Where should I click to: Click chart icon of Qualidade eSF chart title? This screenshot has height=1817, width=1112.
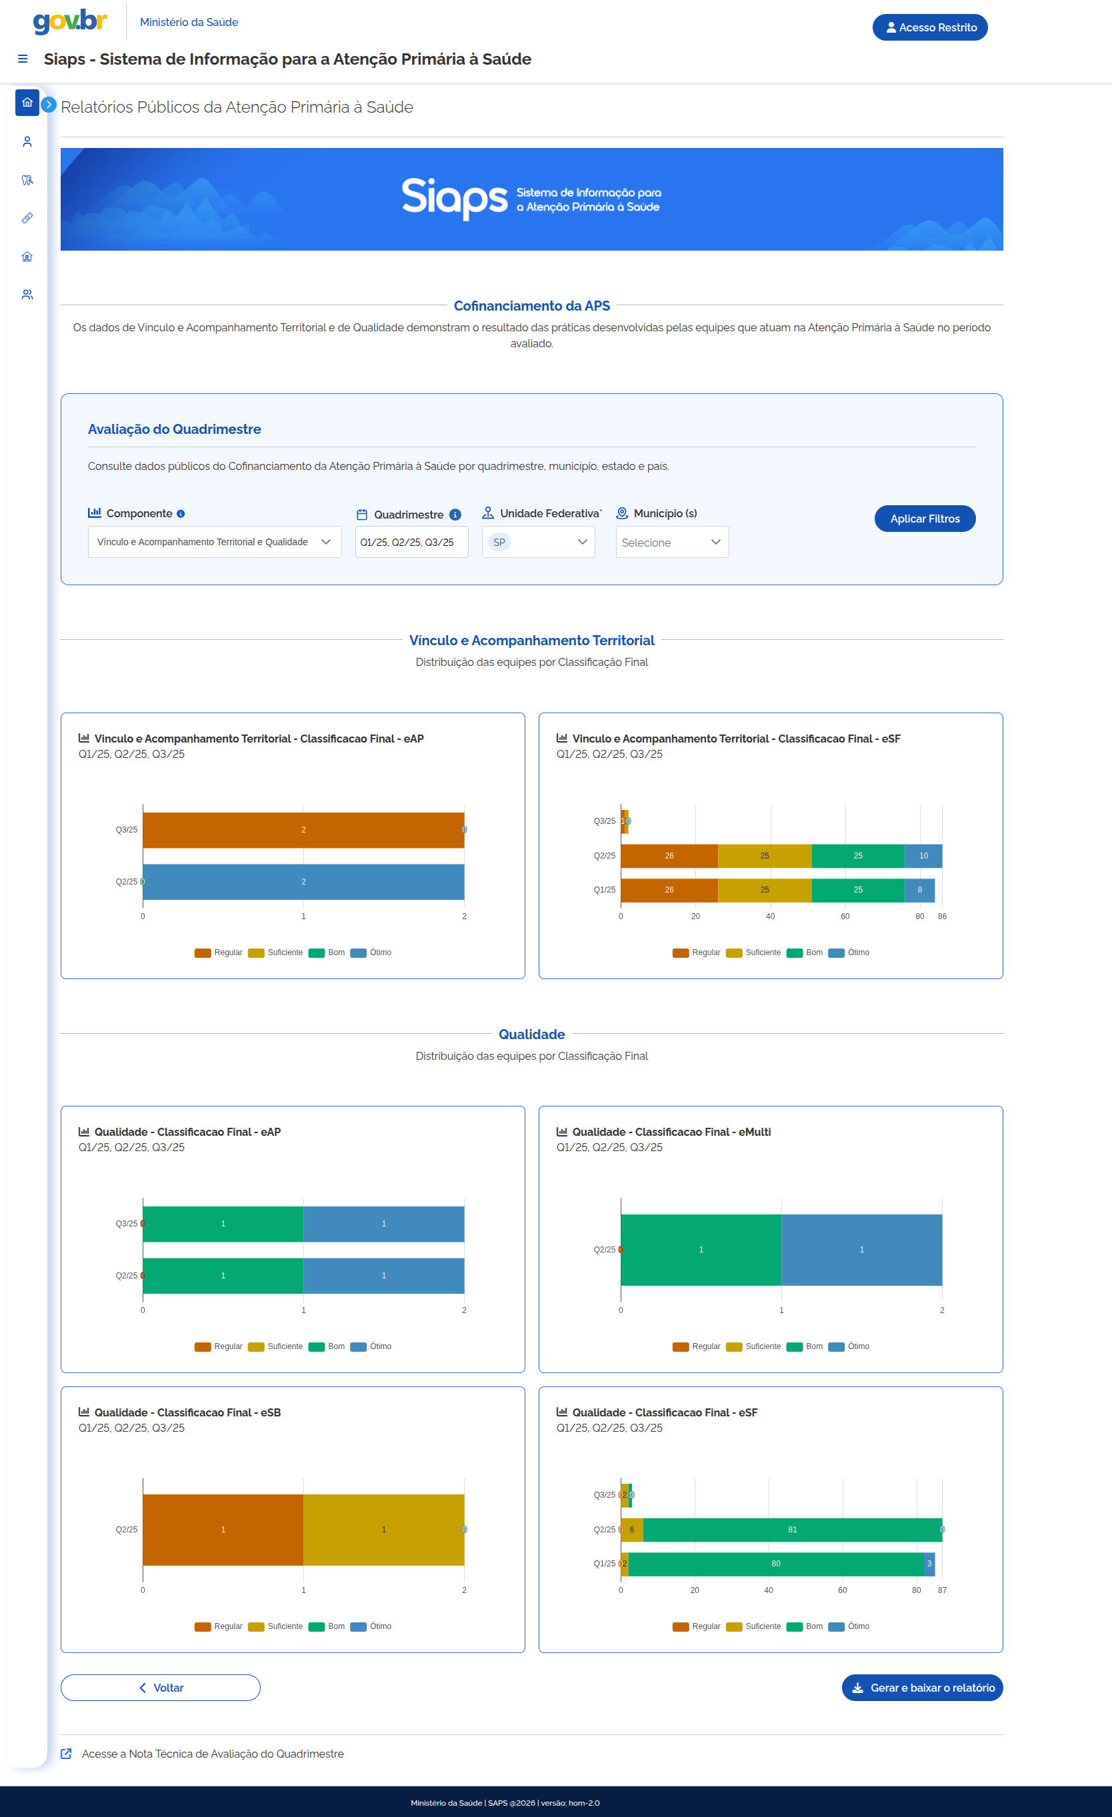click(562, 1412)
